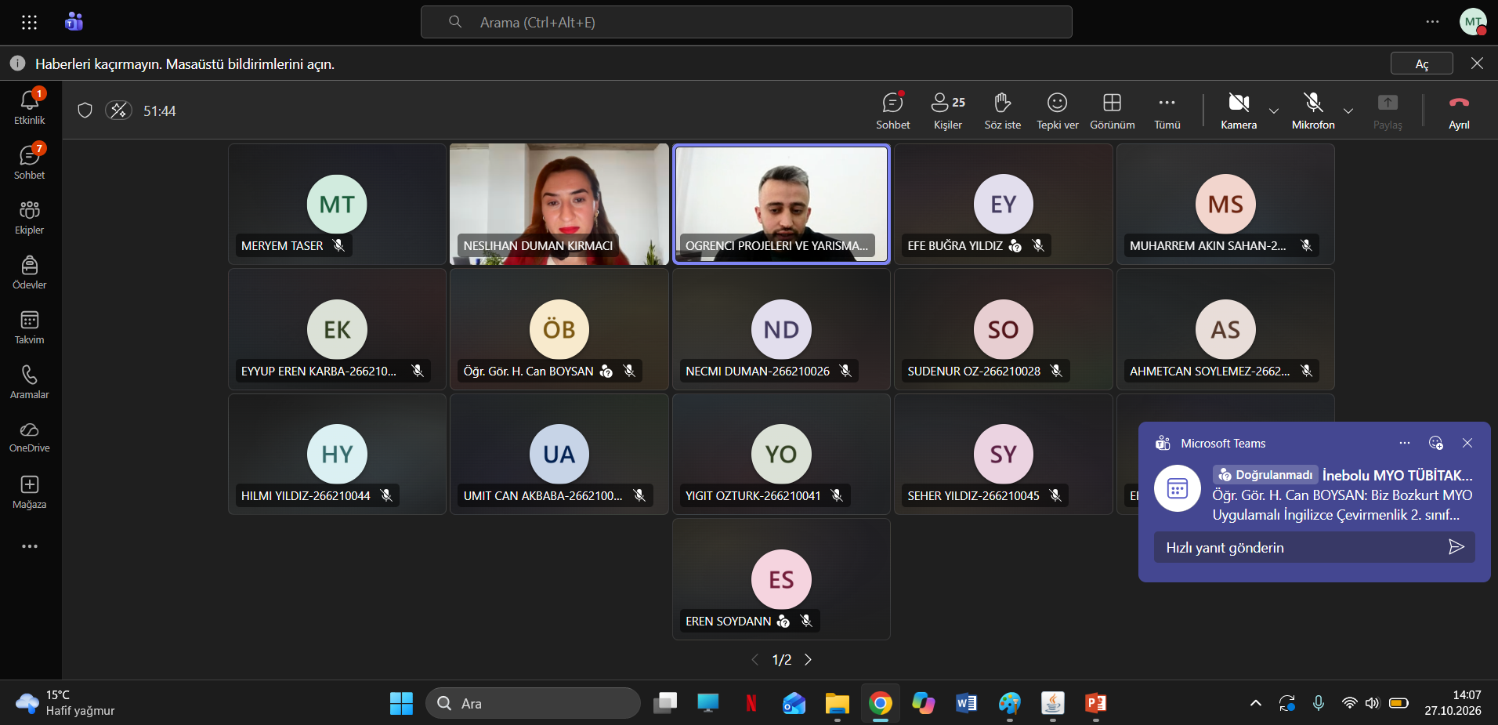The image size is (1498, 725).
Task: Show more apps via the sidebar ellipsis
Action: tap(30, 546)
